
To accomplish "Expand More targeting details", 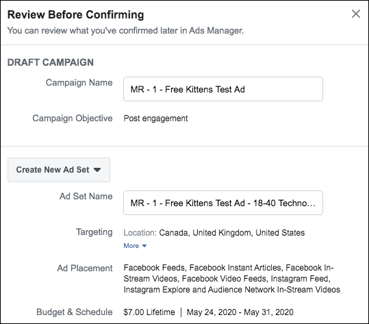I will 135,246.
